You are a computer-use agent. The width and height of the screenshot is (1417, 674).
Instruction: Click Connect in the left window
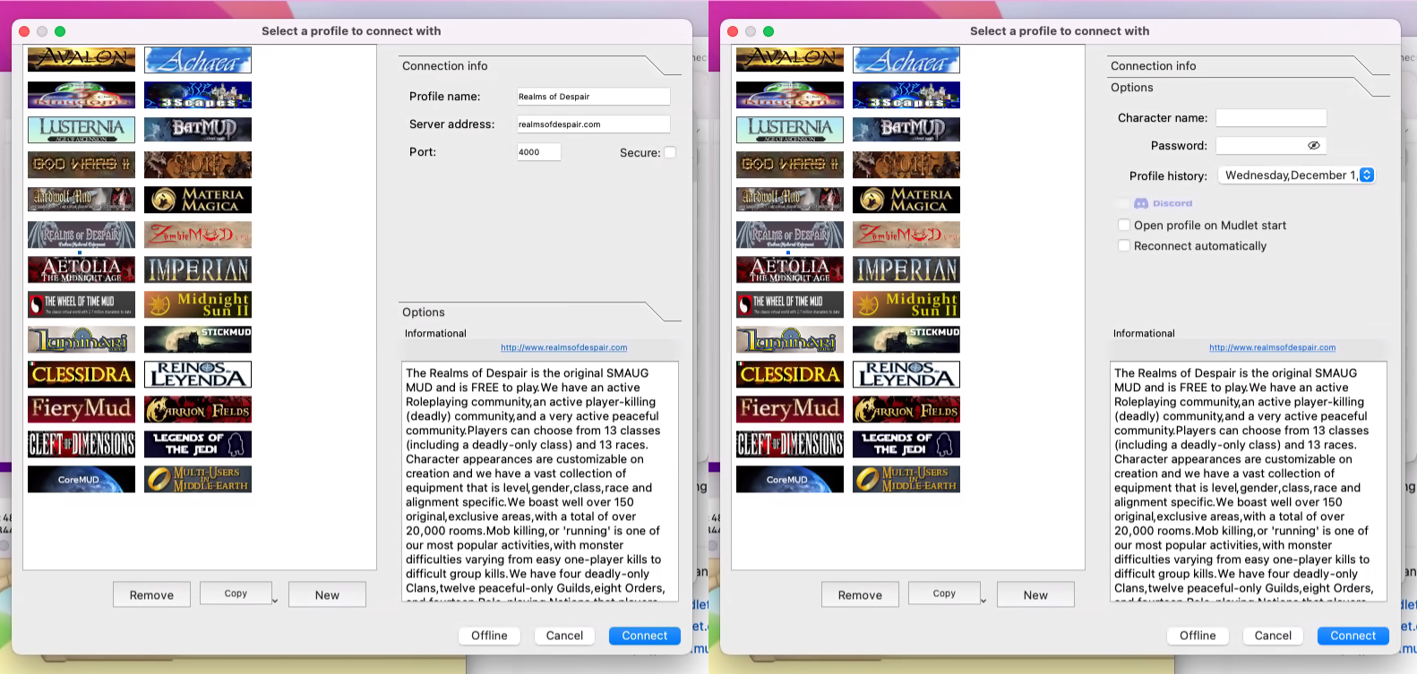click(645, 636)
